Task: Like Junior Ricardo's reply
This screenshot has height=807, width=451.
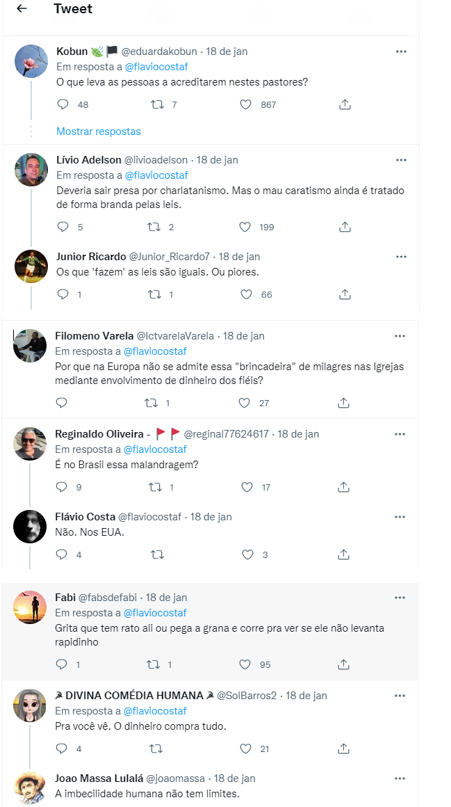Action: coord(246,294)
